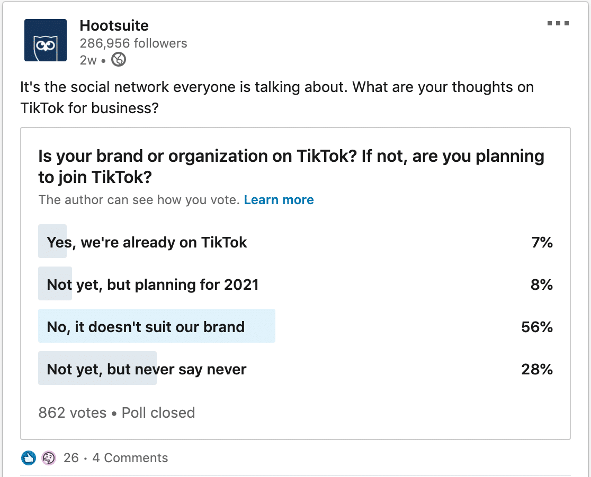The height and width of the screenshot is (477, 591).
Task: Click the "286,956 followers" count
Action: 133,43
